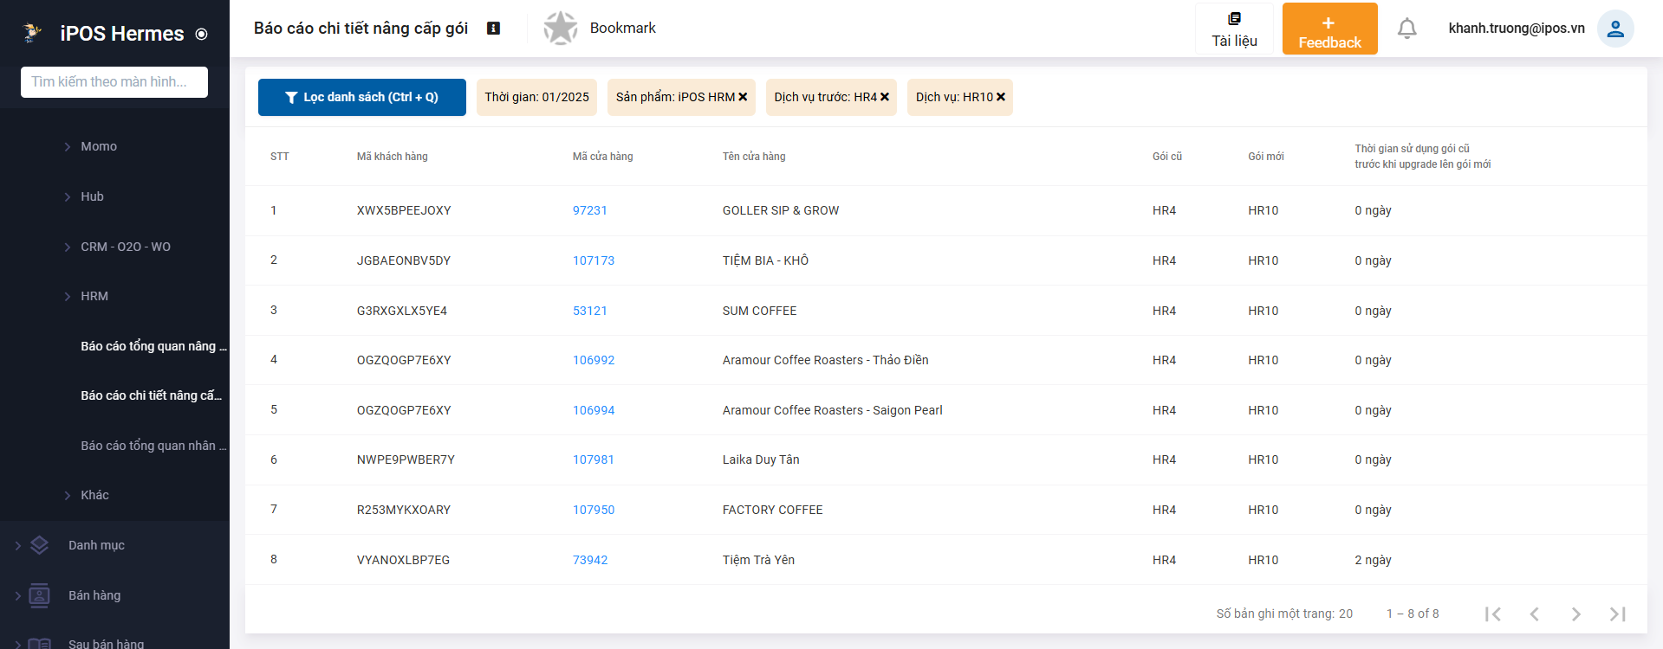
Task: Go to last page icon
Action: click(x=1617, y=614)
